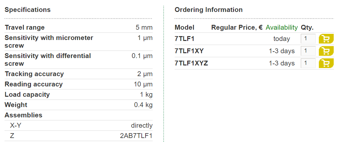Focus the quantity field for 7TLF1XYZ
345x148 pixels.
pyautogui.click(x=308, y=63)
